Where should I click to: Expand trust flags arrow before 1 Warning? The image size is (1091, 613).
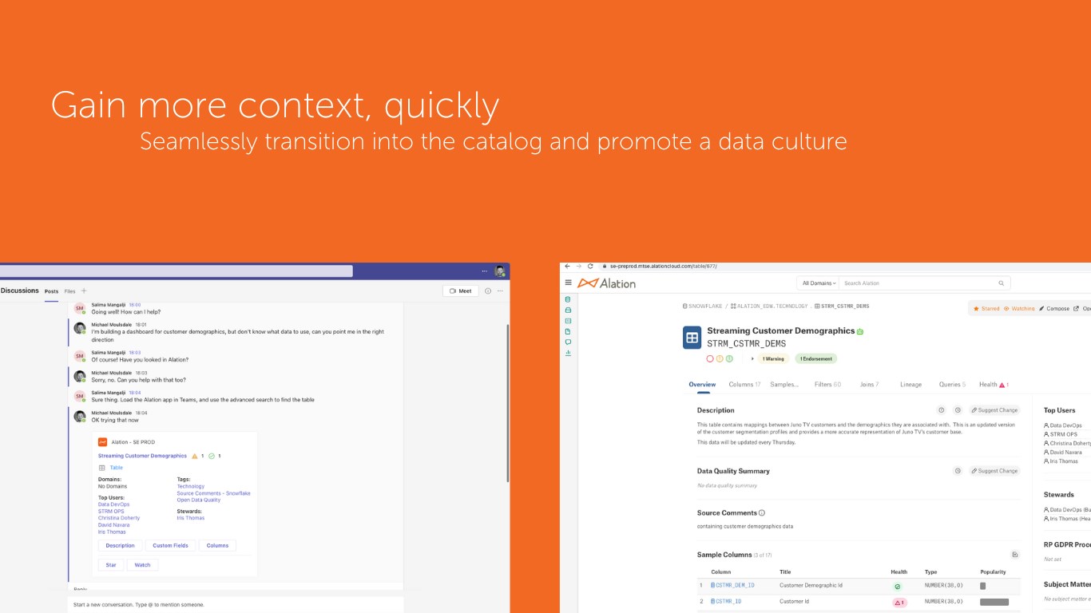click(x=752, y=358)
